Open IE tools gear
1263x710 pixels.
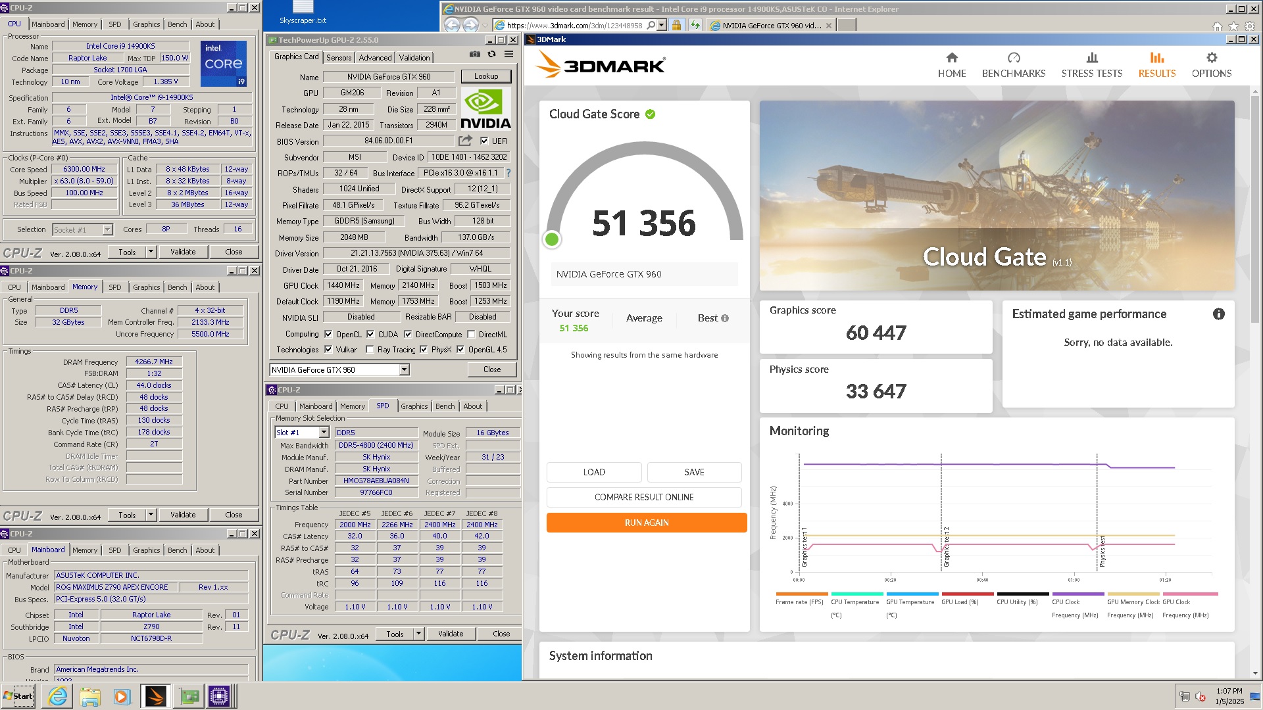[x=1249, y=26]
